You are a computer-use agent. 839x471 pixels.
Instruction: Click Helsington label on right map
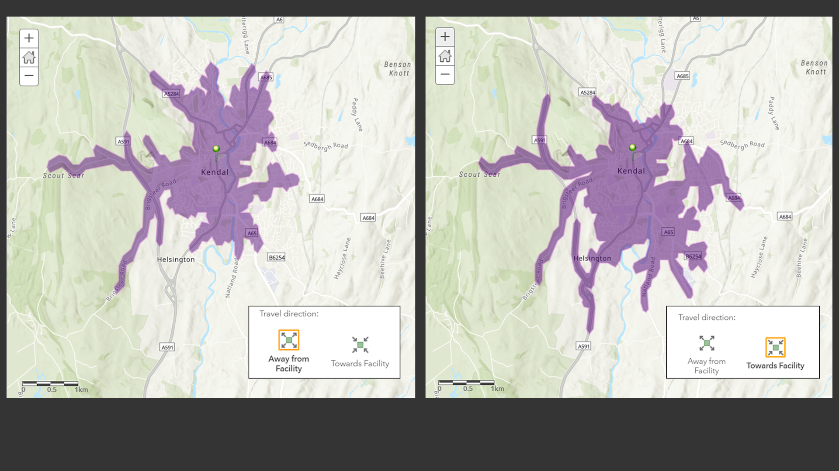pyautogui.click(x=592, y=258)
